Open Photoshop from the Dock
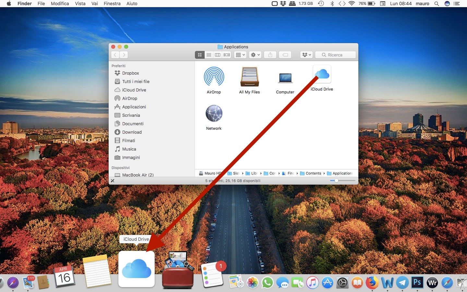This screenshot has width=467, height=292. point(417,283)
